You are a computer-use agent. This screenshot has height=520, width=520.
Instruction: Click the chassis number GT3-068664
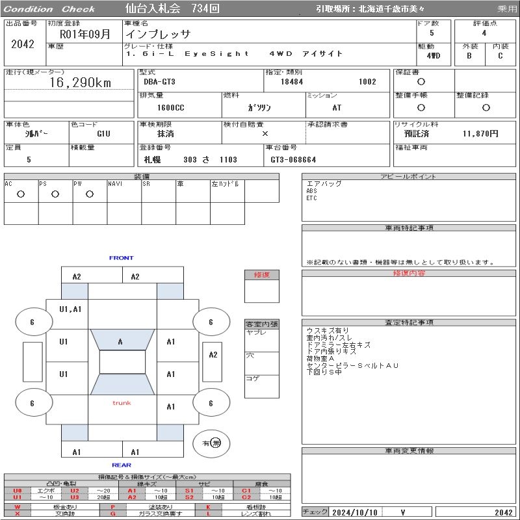tap(294, 159)
